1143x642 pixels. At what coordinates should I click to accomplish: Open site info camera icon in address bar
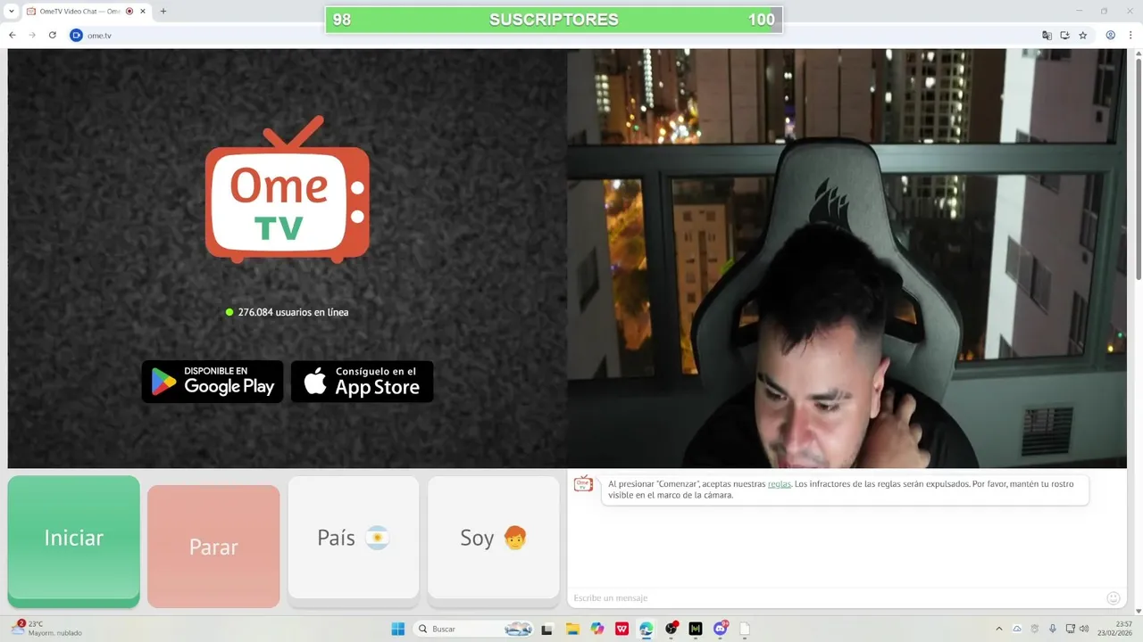click(76, 35)
